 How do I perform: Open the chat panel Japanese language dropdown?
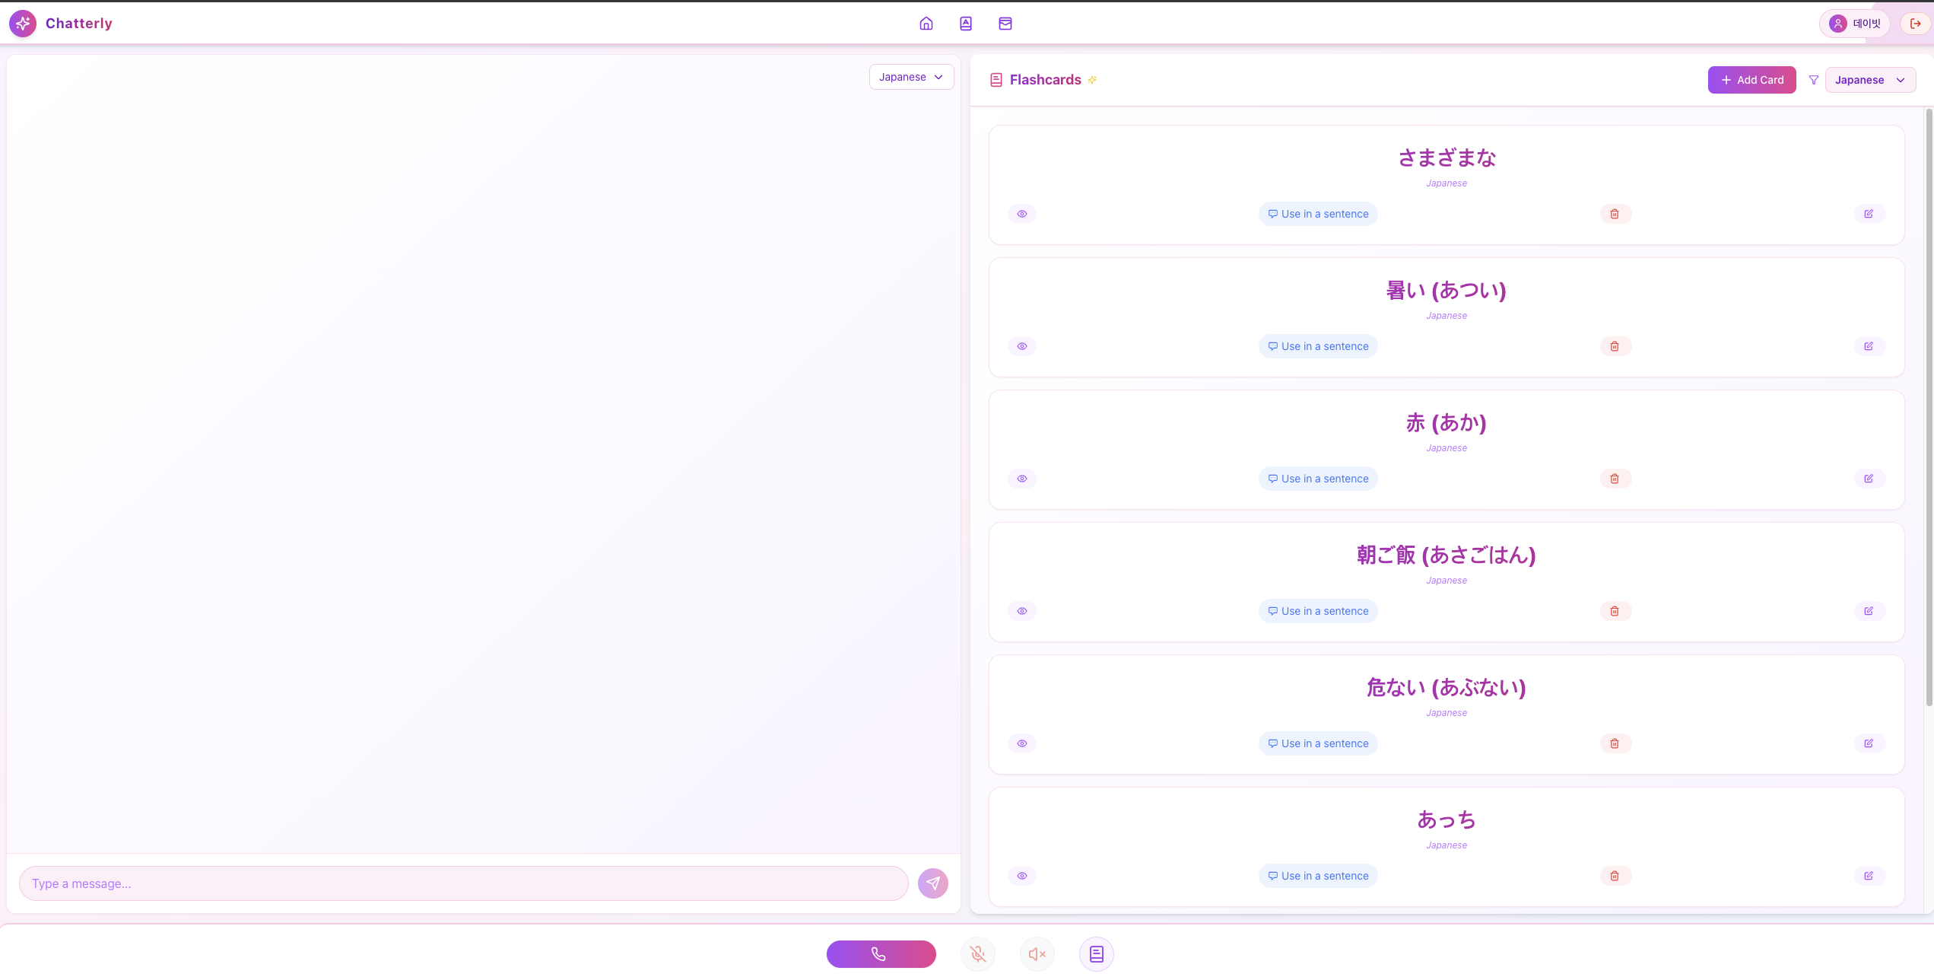click(x=910, y=77)
